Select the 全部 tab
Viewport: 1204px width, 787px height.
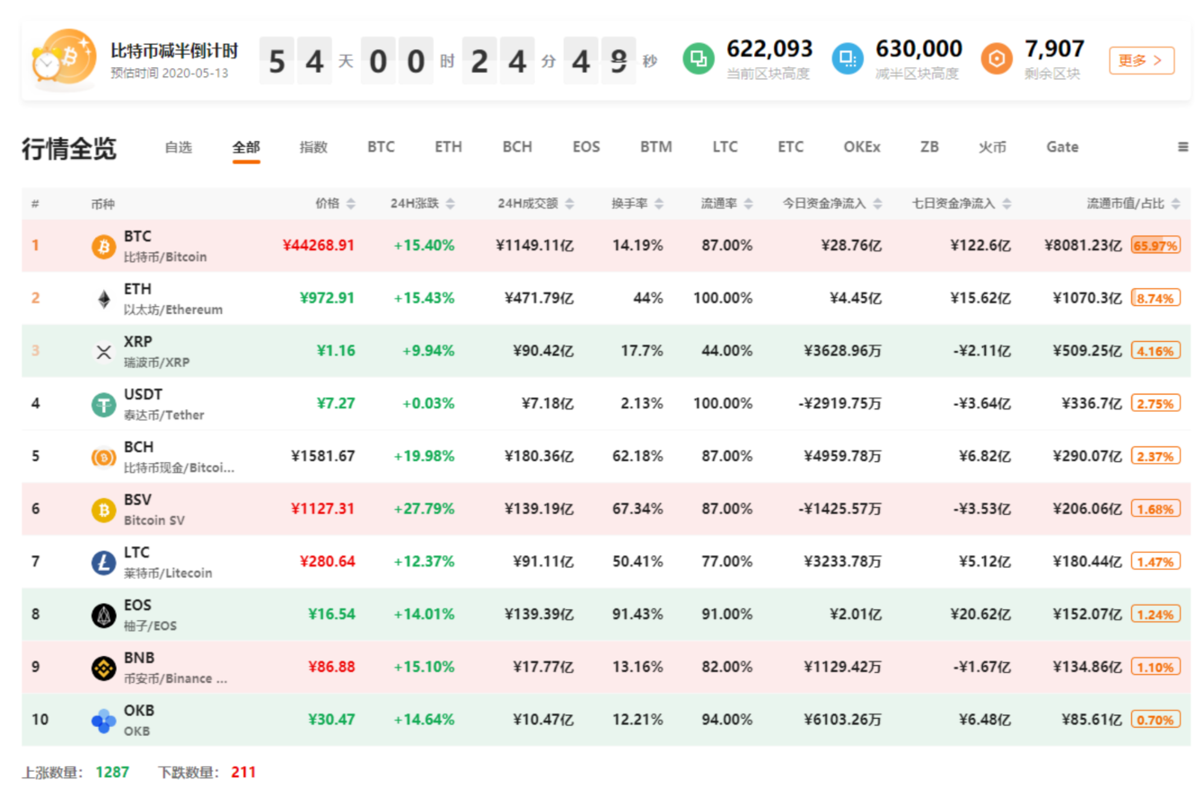point(246,147)
